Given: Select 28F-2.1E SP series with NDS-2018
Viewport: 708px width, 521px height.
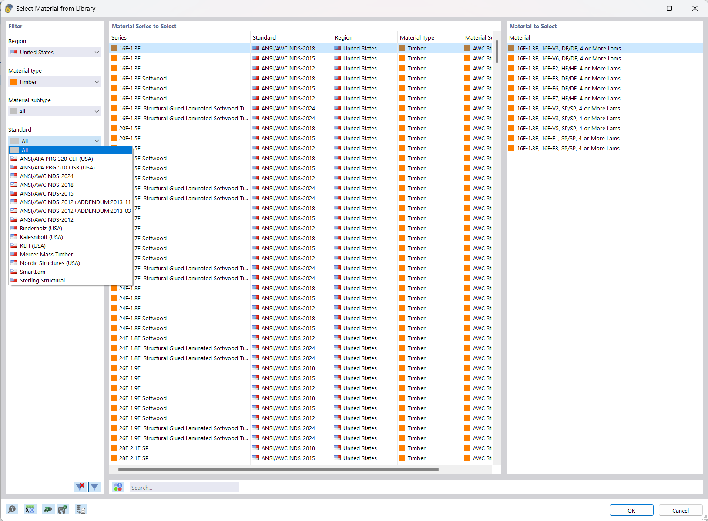Looking at the screenshot, I should click(301, 448).
